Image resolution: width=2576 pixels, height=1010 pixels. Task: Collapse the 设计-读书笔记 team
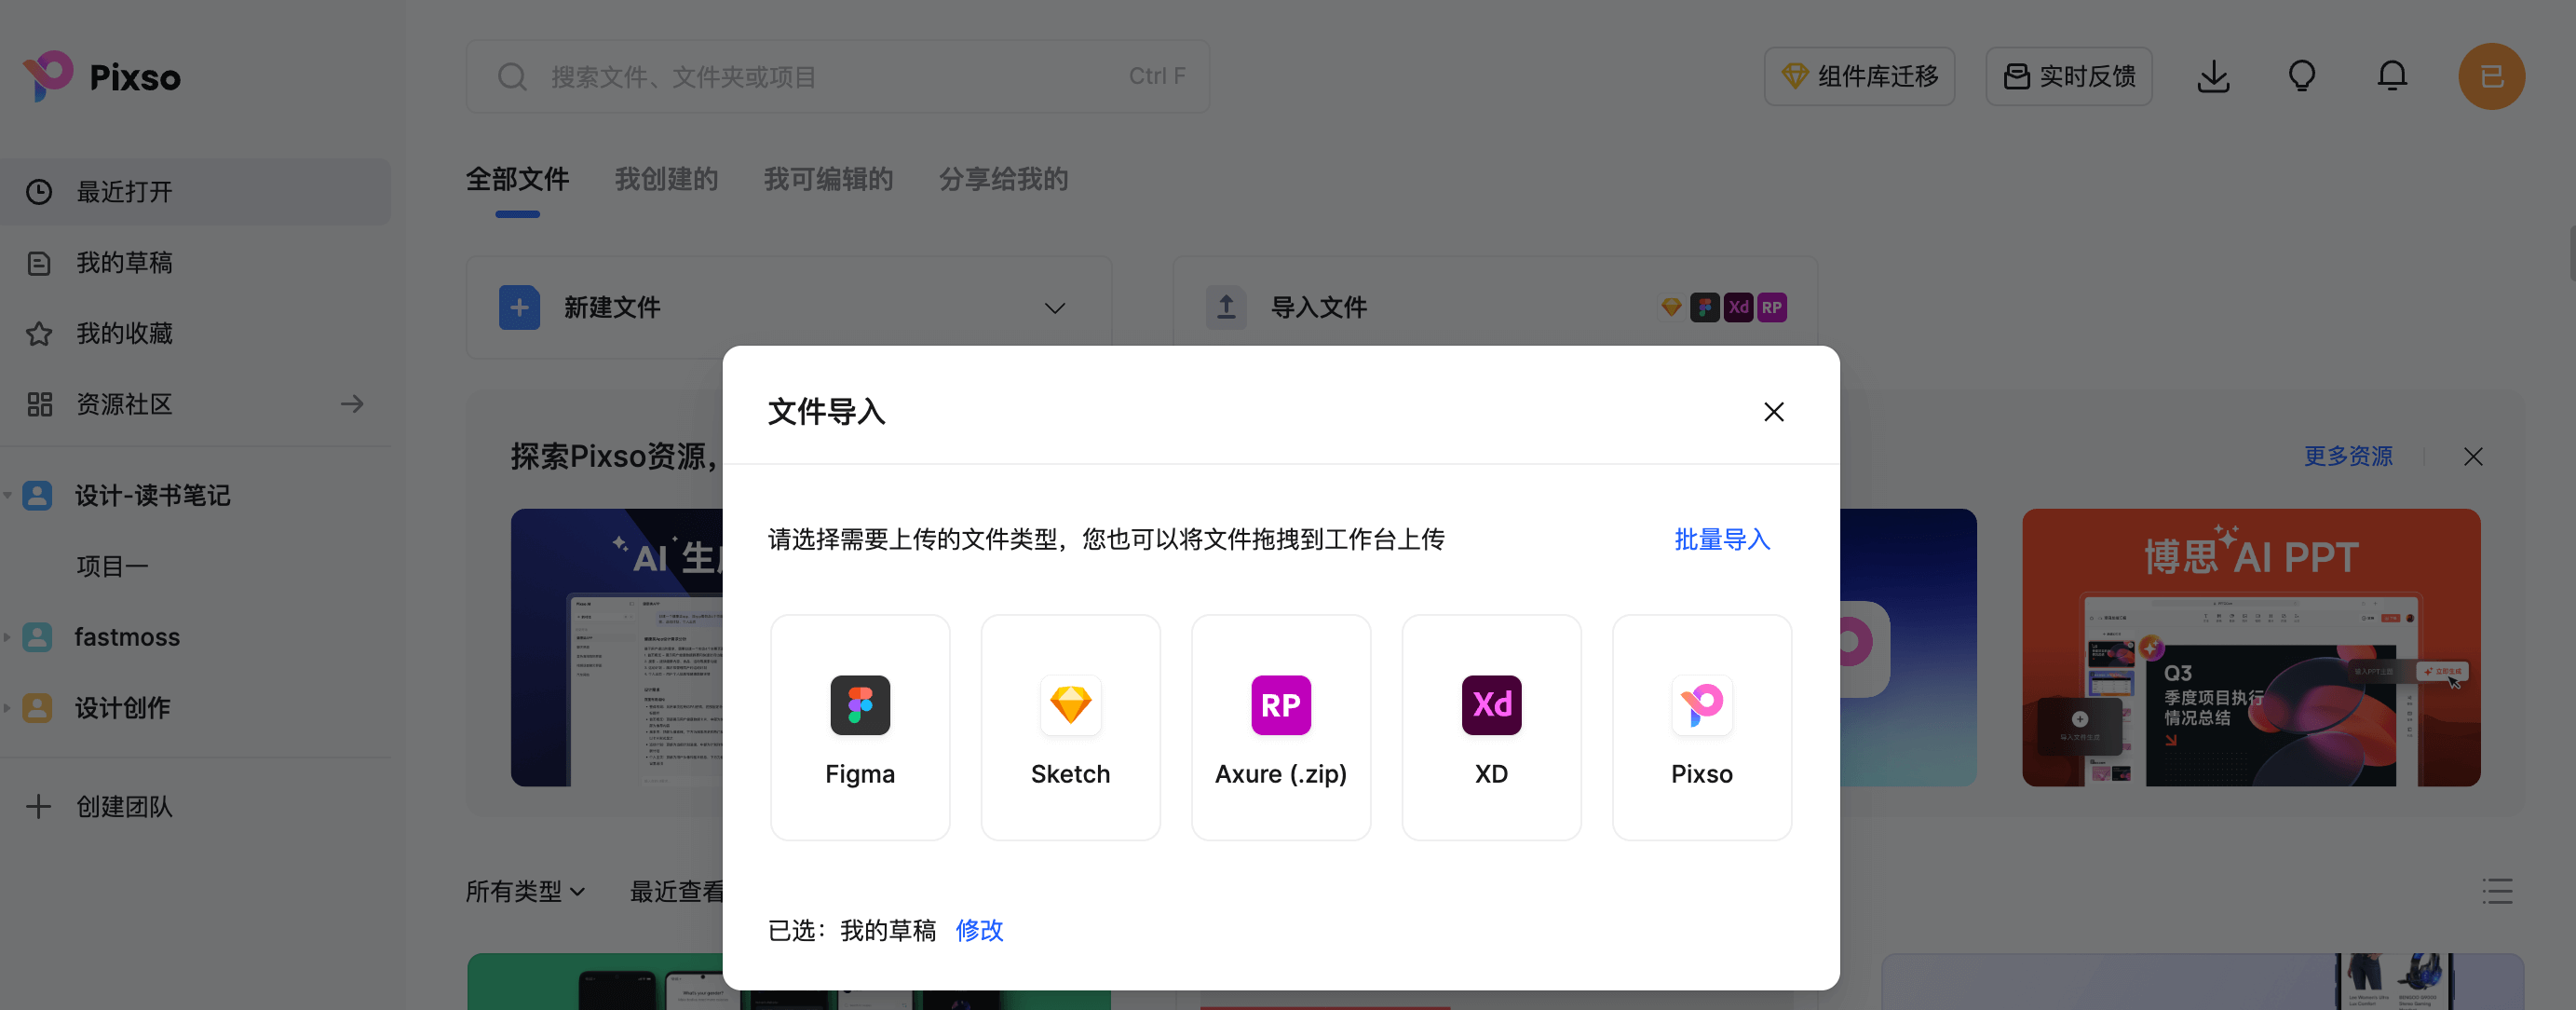(x=8, y=495)
